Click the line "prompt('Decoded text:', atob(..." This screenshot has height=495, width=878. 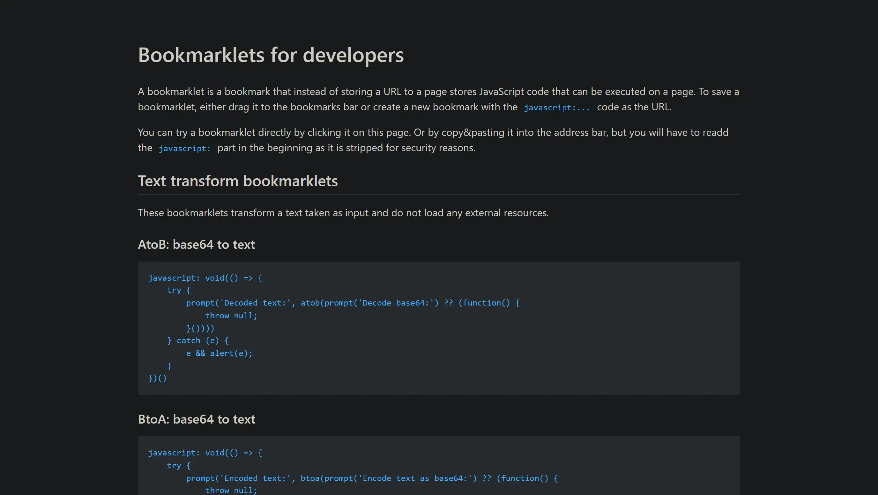tap(353, 303)
